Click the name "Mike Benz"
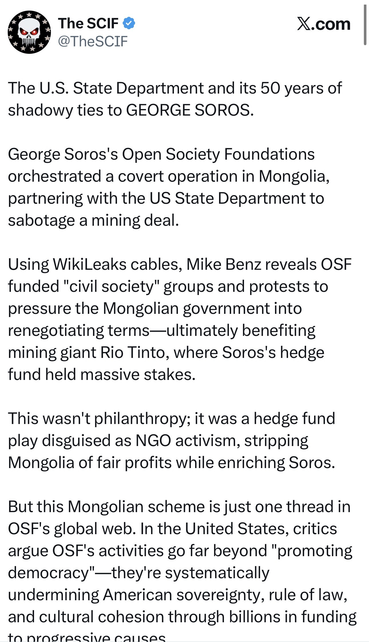369x642 pixels. 224,264
